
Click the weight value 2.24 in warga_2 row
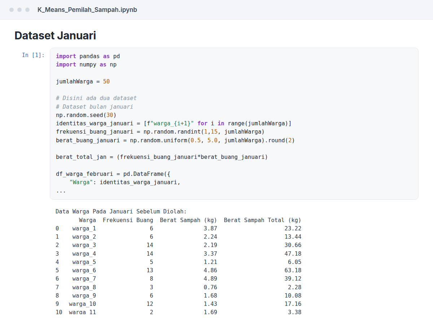coord(210,237)
